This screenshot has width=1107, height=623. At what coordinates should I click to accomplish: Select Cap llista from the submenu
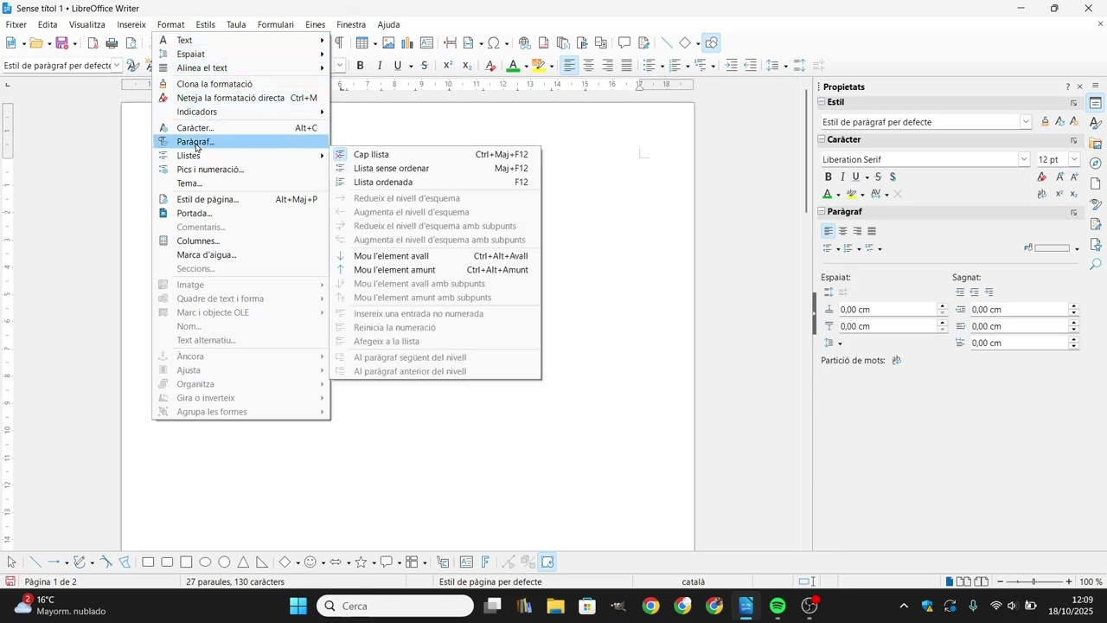pos(436,155)
